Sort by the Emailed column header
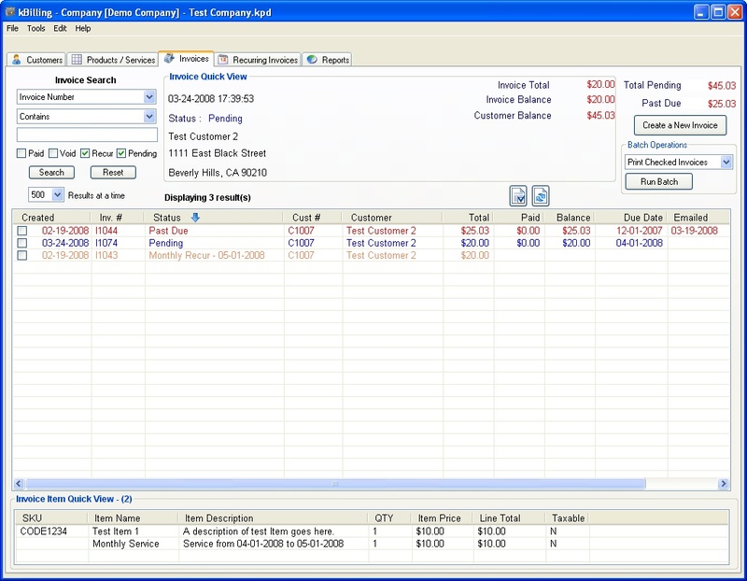The width and height of the screenshot is (747, 581). pos(698,218)
